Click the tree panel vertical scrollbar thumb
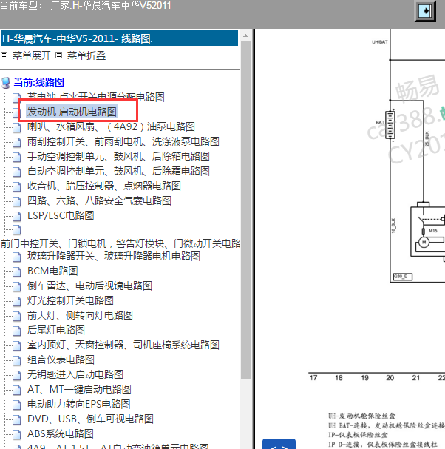This screenshot has height=449, width=445. click(246, 210)
